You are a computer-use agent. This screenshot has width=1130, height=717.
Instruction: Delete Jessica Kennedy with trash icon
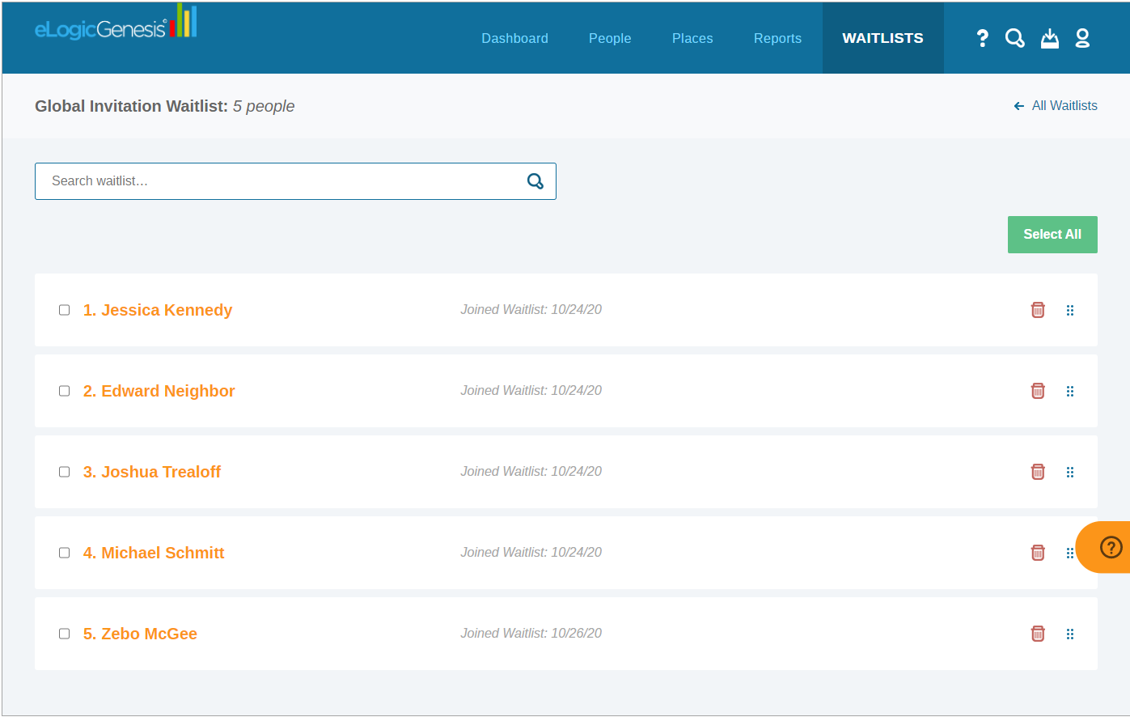click(1038, 310)
